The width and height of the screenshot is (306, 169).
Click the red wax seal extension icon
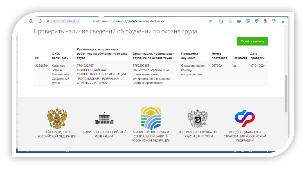[265, 21]
